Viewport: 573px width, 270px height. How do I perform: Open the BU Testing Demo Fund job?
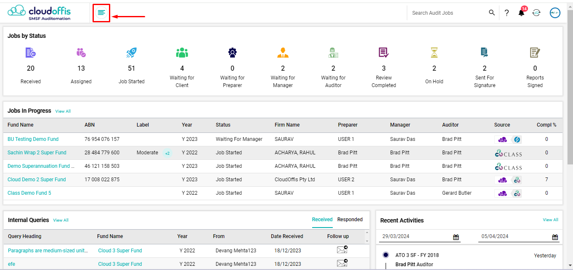coord(33,139)
